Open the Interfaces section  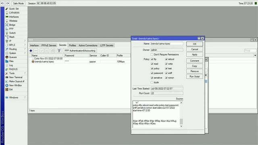(x=14, y=17)
